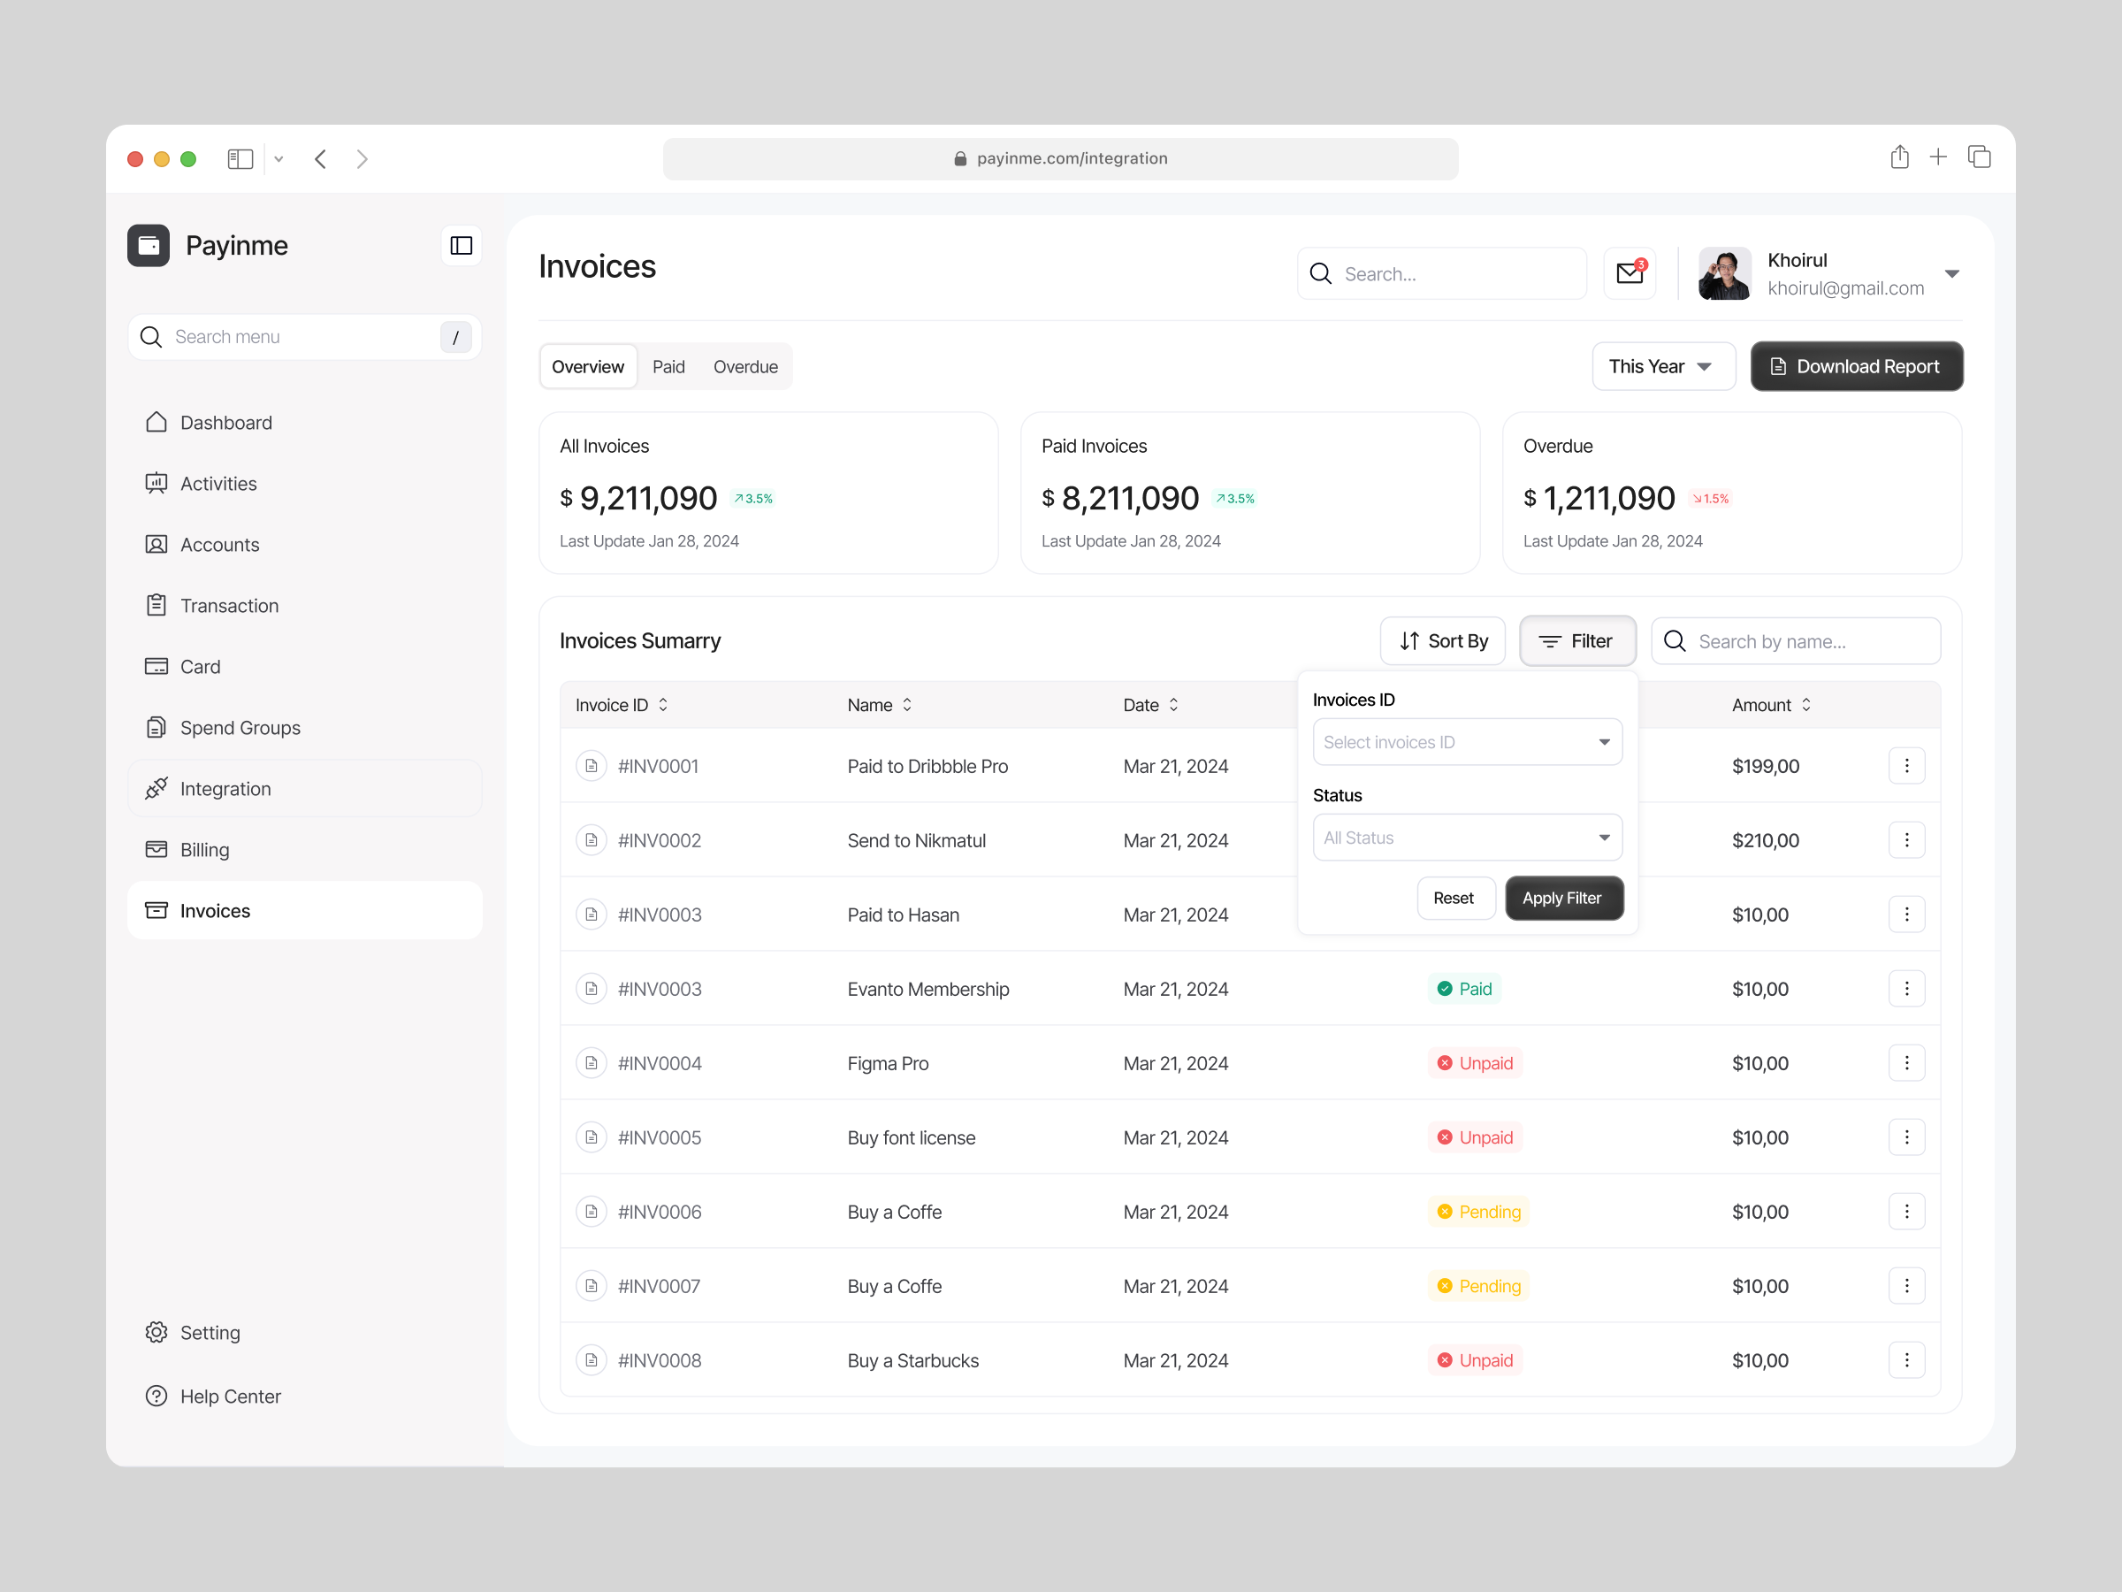
Task: Switch to the Overdue tab
Action: click(x=745, y=365)
